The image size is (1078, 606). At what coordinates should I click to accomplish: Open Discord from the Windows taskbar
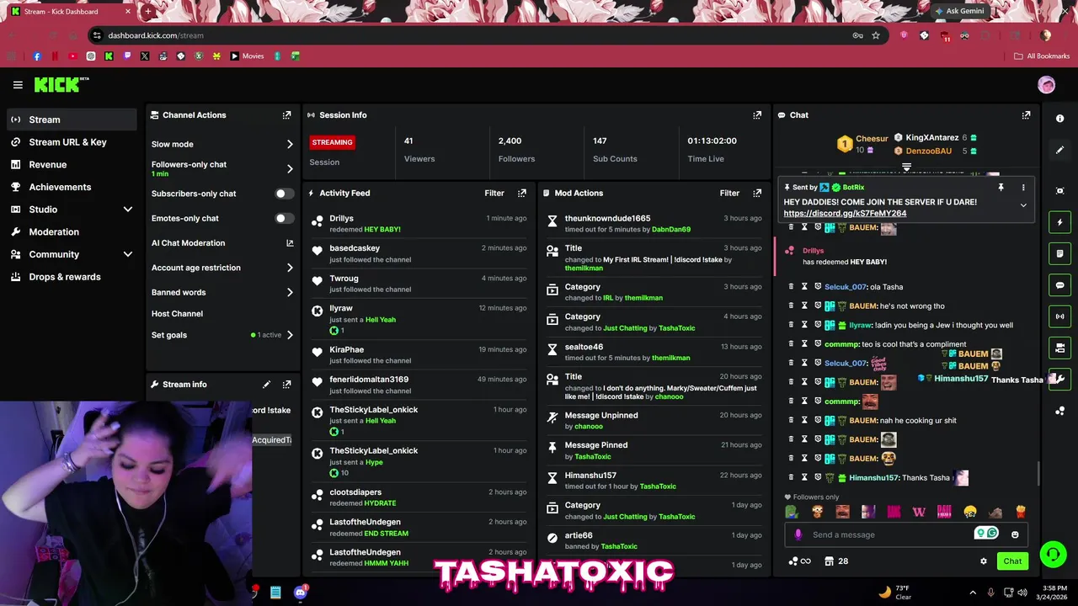(x=301, y=593)
